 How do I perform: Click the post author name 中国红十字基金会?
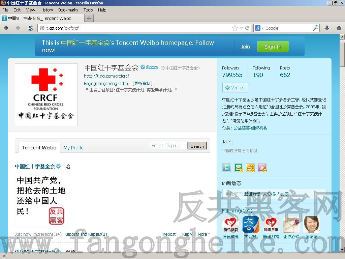[x=35, y=166]
